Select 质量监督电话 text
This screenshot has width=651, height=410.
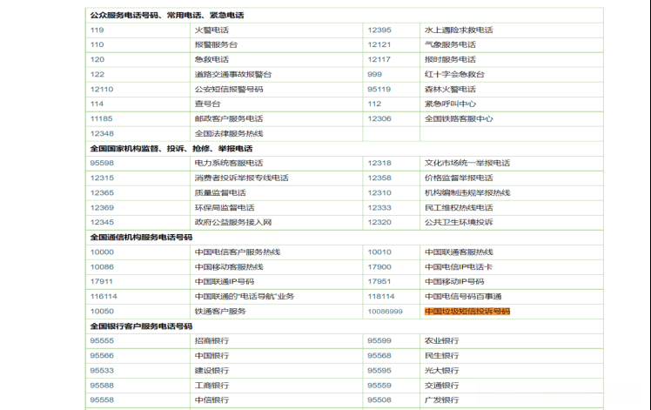pos(220,193)
